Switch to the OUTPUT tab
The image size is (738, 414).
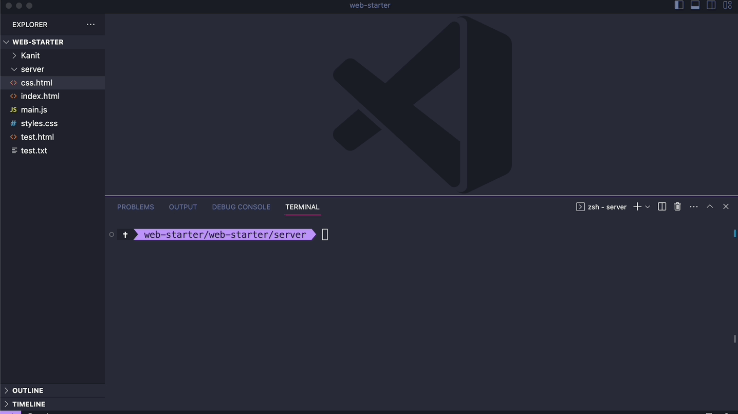click(183, 207)
